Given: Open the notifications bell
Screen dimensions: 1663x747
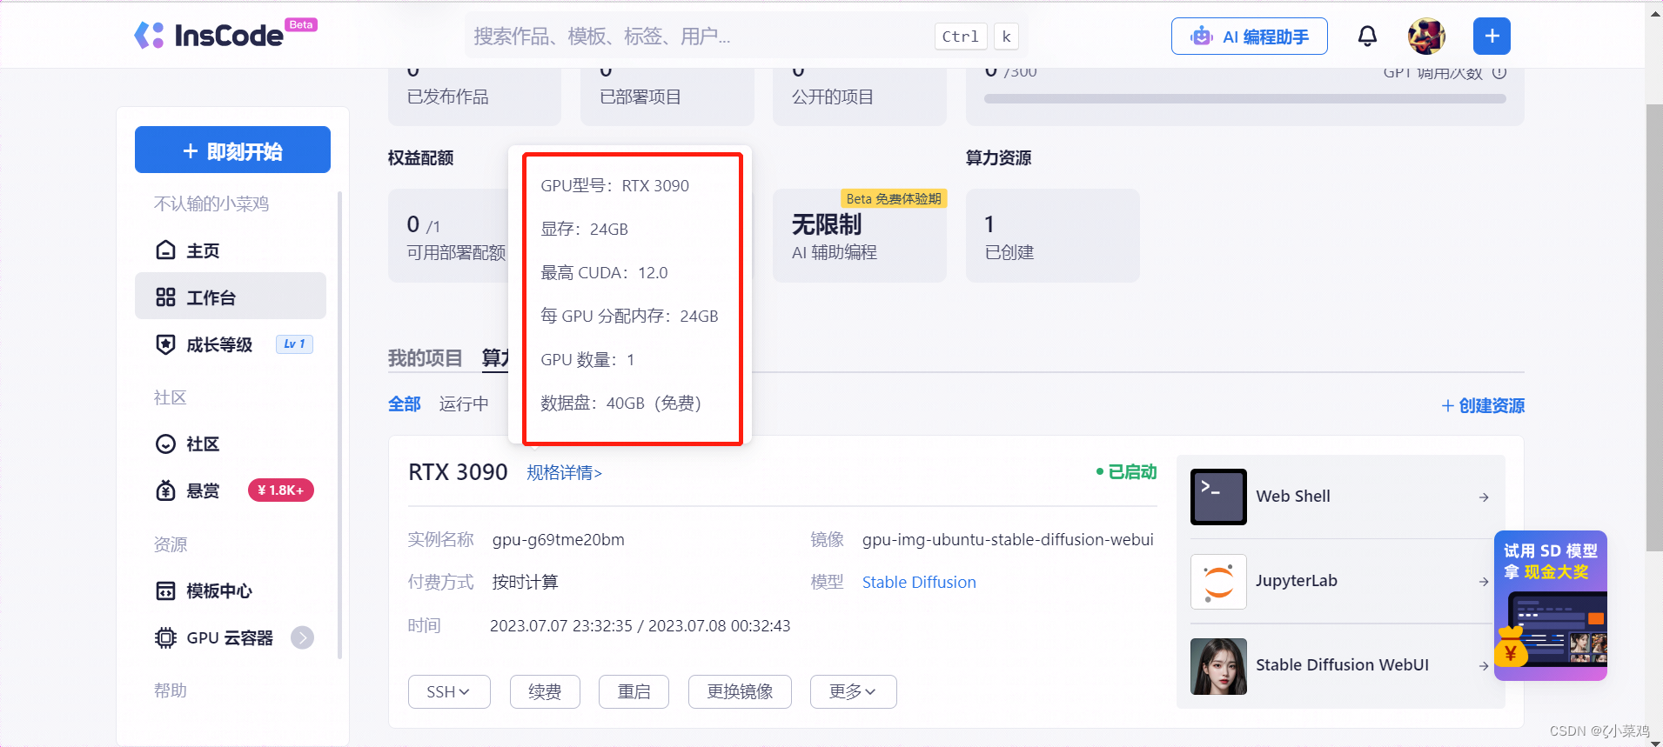Looking at the screenshot, I should click(x=1367, y=36).
